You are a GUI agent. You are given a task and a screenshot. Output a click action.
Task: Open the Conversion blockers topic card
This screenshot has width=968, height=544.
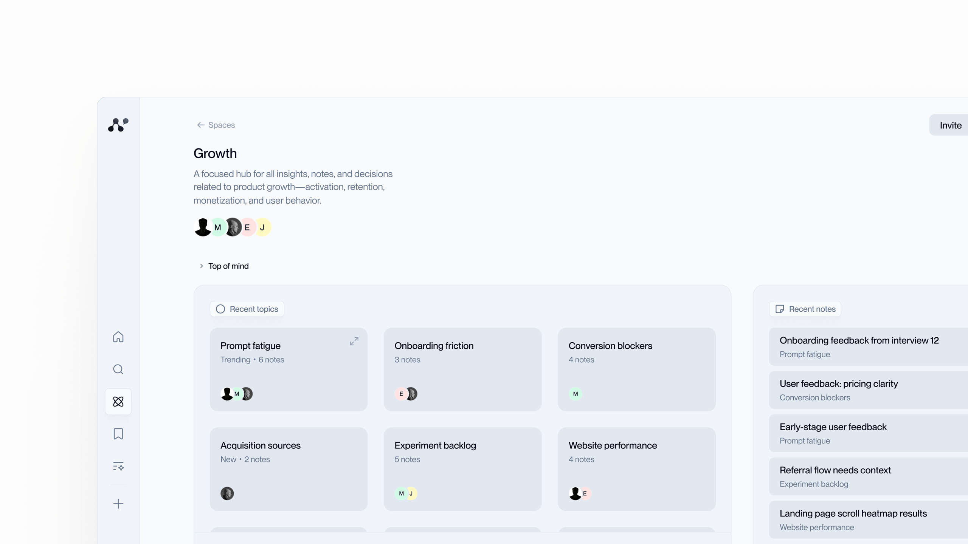[636, 369]
